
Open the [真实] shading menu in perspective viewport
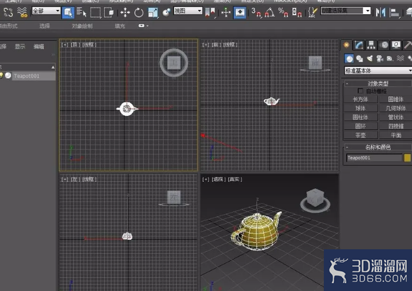235,179
